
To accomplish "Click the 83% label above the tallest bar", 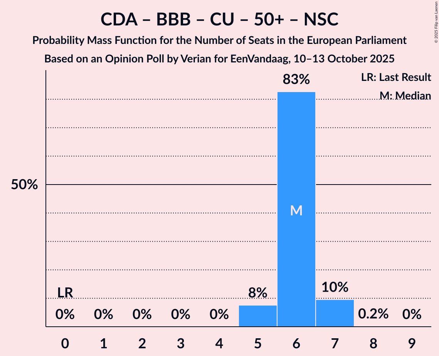I will click(296, 80).
